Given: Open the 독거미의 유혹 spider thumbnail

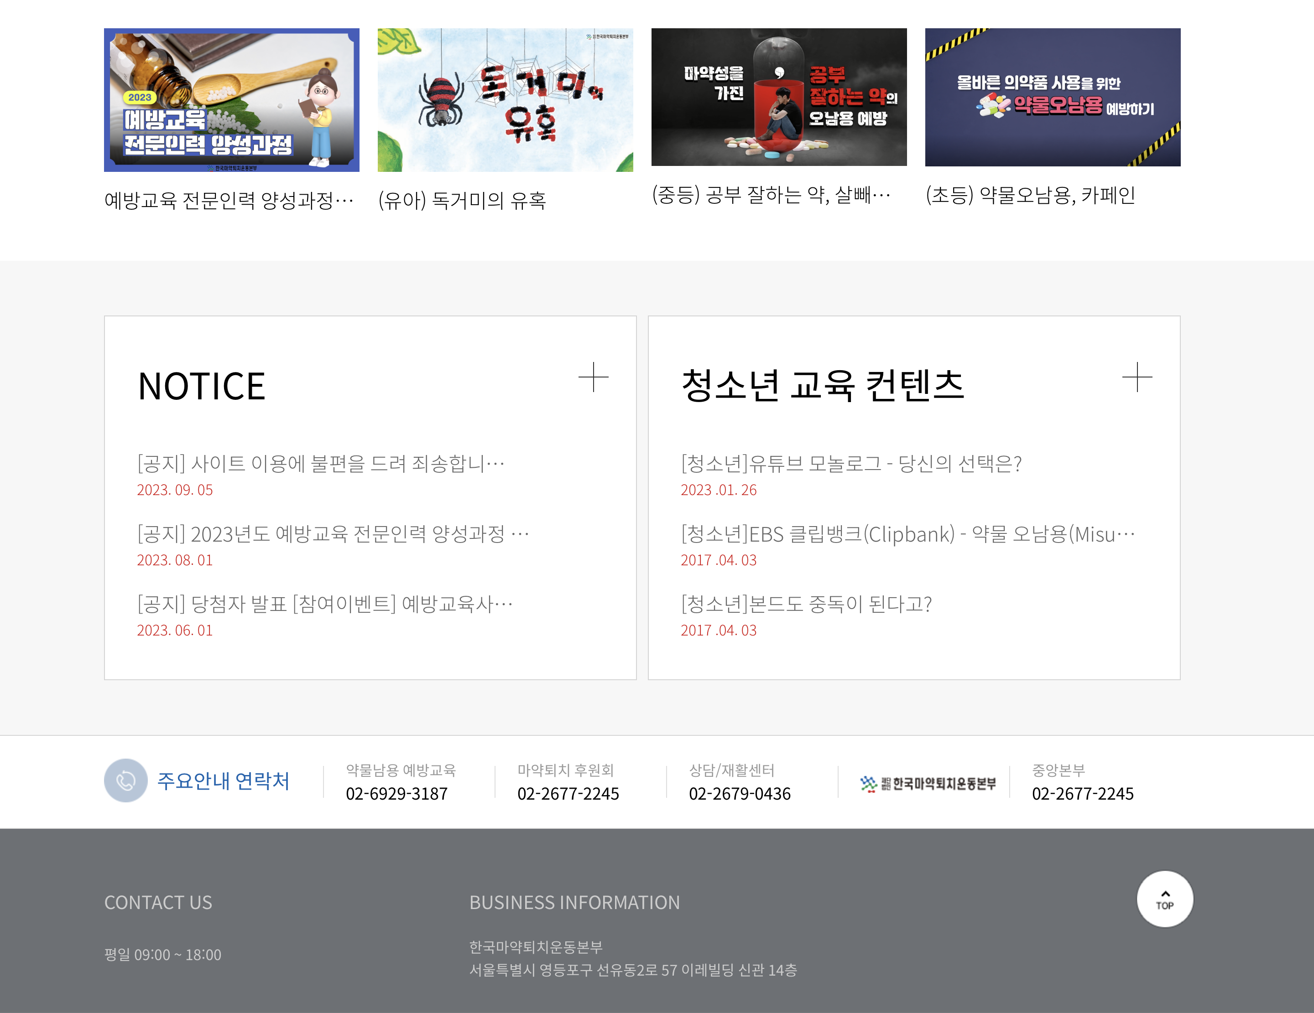Looking at the screenshot, I should (x=505, y=100).
